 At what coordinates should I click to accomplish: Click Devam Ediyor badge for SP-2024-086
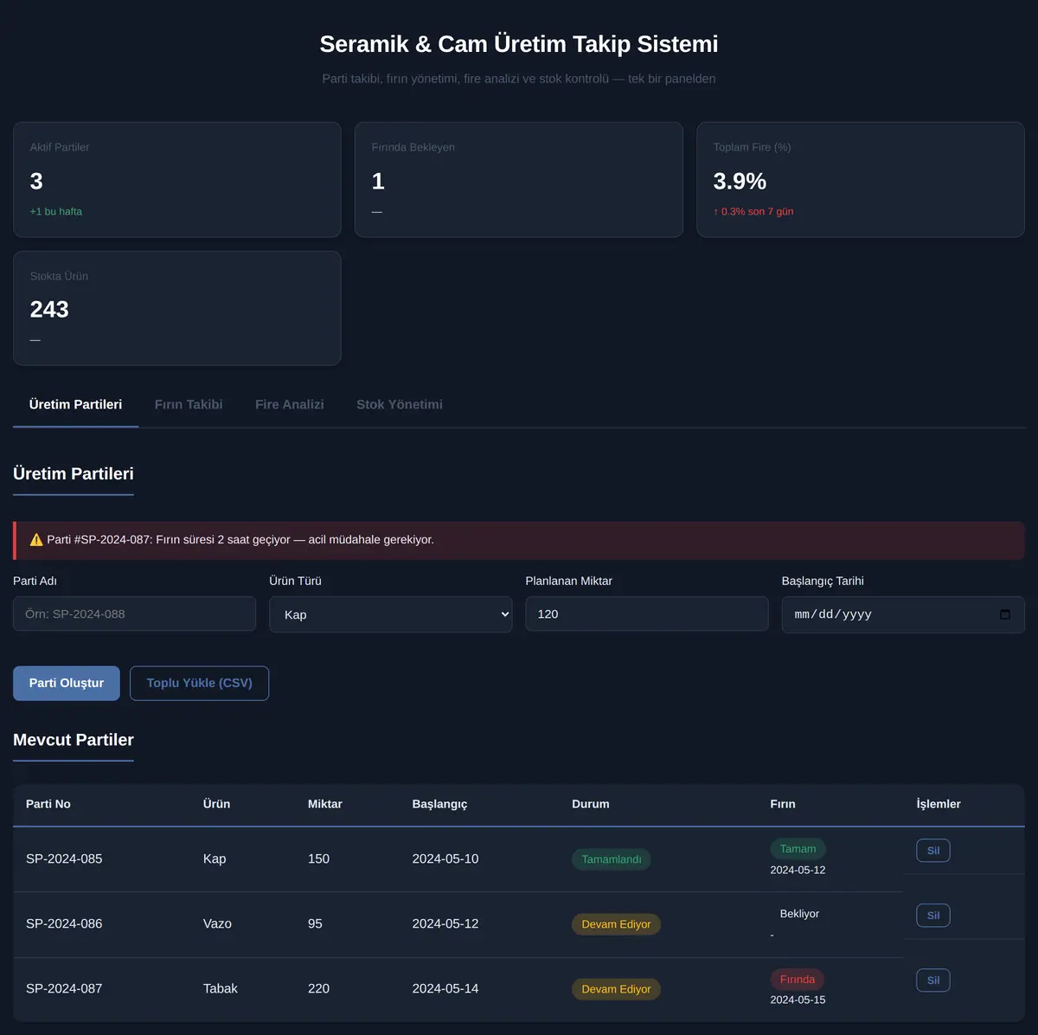[x=617, y=924]
